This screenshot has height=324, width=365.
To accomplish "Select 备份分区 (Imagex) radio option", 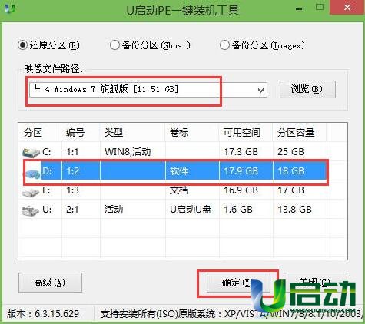I will 262,45.
